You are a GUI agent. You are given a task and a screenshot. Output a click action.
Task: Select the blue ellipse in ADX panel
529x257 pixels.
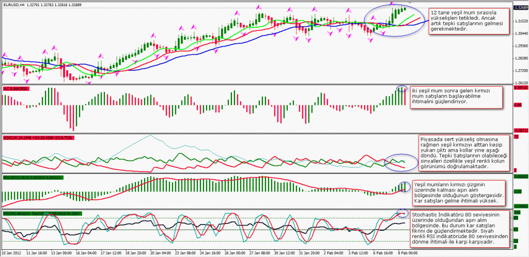pyautogui.click(x=397, y=163)
